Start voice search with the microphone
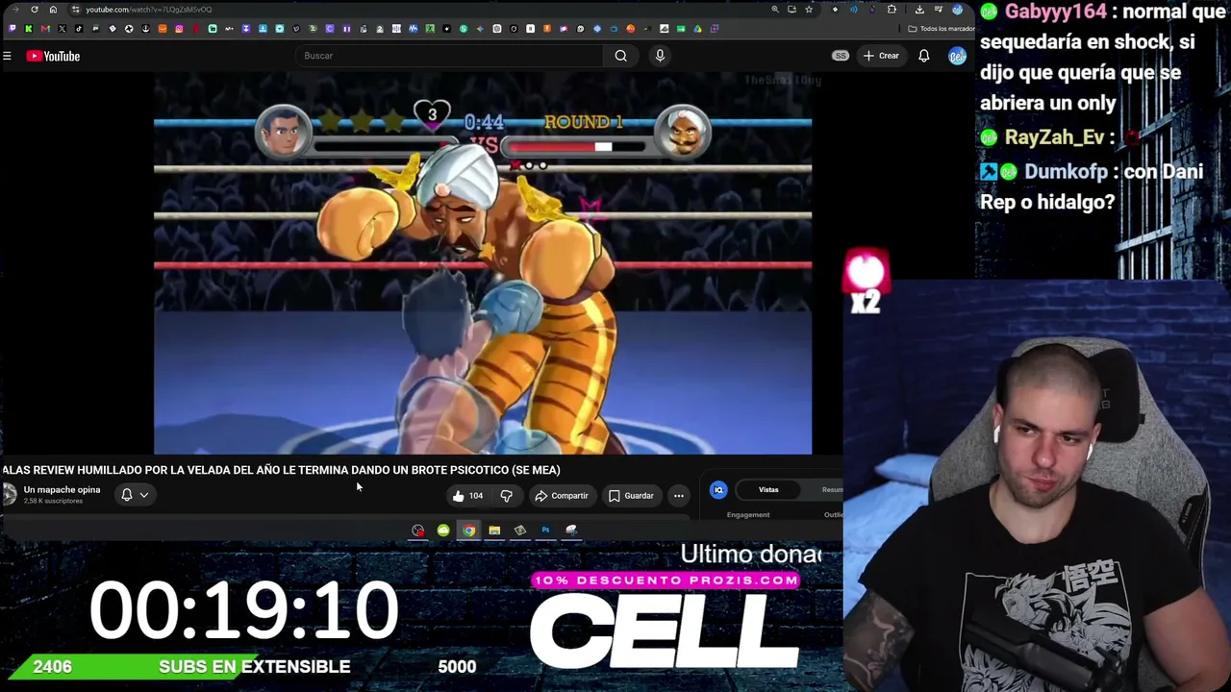Image resolution: width=1231 pixels, height=692 pixels. (660, 56)
